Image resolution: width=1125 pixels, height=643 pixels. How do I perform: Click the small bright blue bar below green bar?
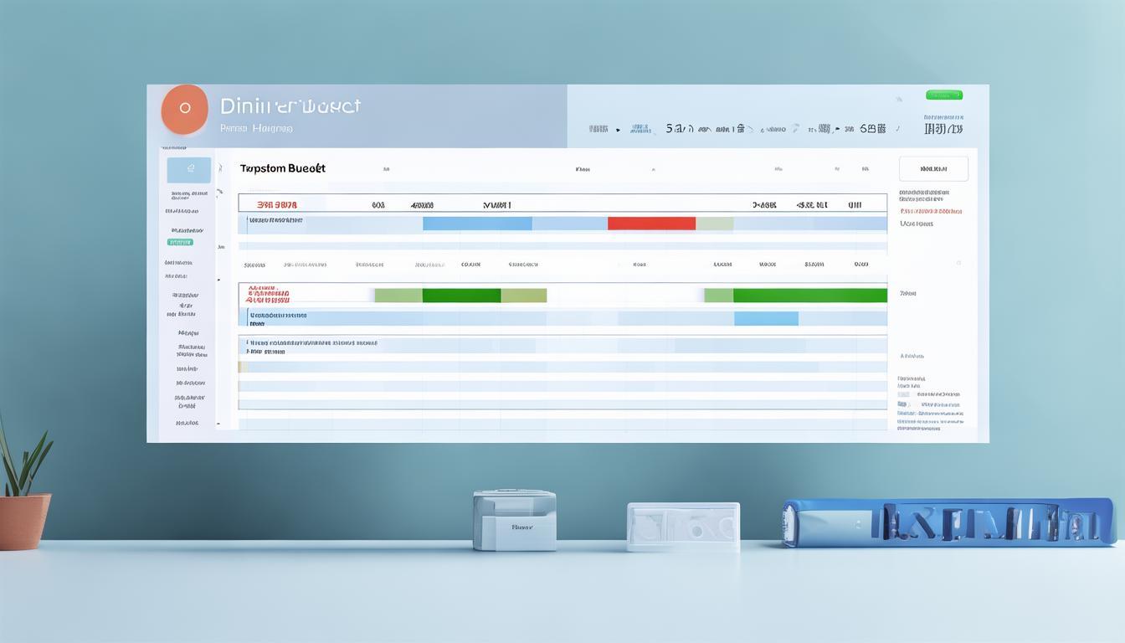[x=766, y=318]
